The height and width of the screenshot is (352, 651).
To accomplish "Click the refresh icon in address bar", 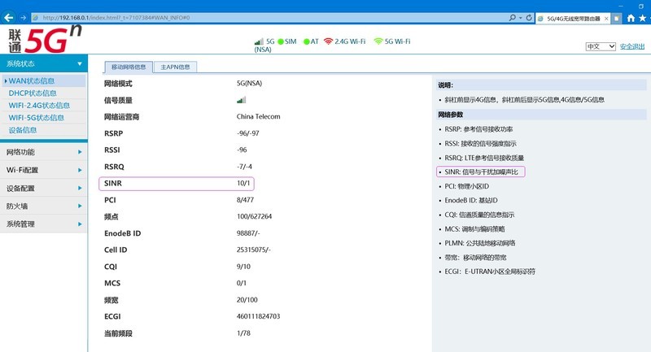I will pos(529,18).
